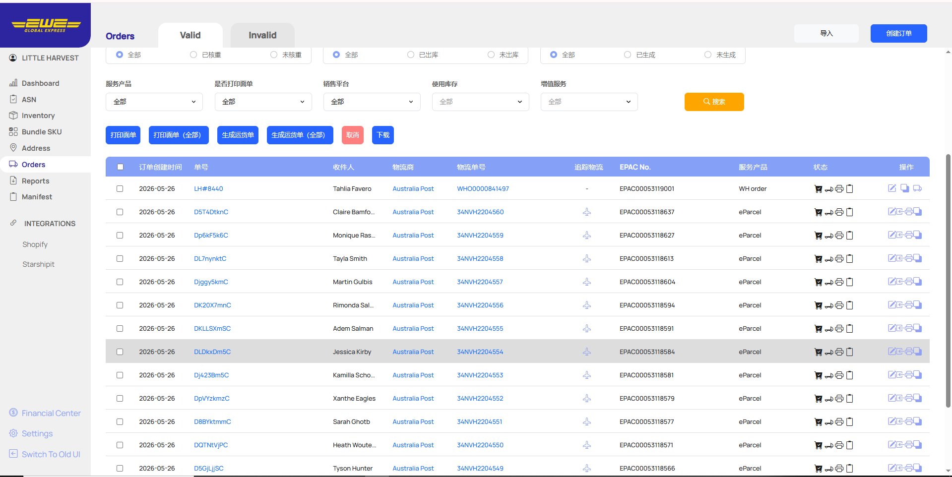
Task: Click the EWE Global Express logo
Action: click(x=45, y=25)
